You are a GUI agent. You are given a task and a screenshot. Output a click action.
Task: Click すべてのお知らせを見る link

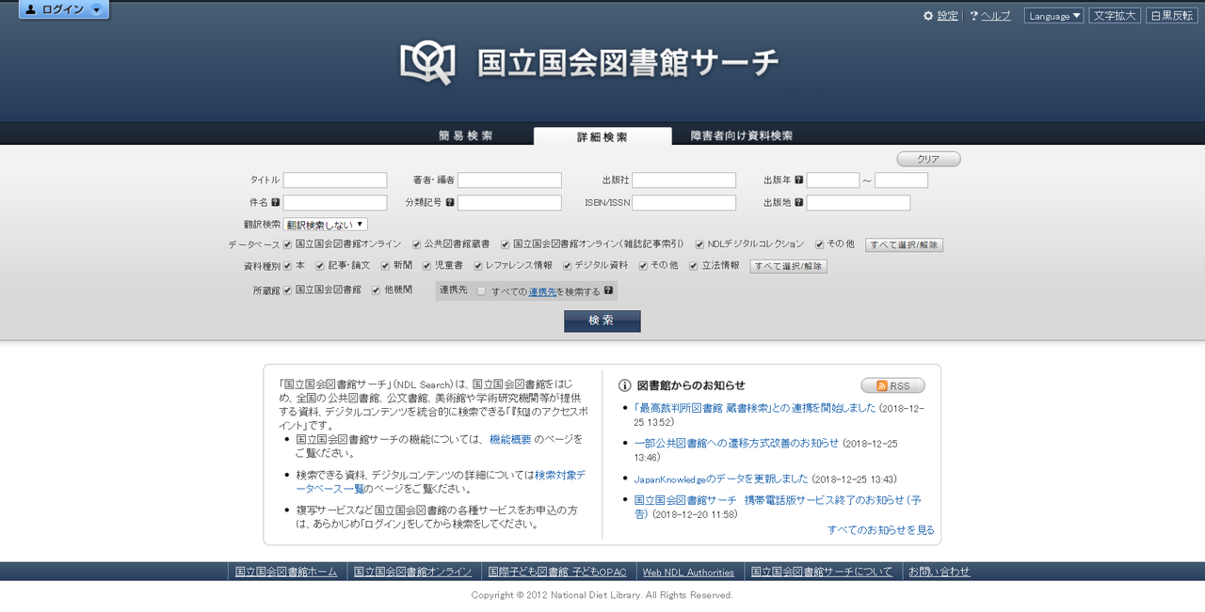pos(881,530)
